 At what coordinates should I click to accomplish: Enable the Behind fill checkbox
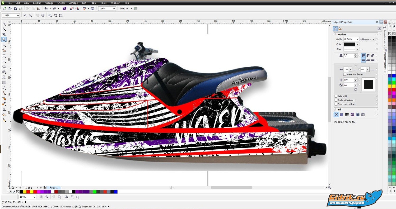coord(336,97)
